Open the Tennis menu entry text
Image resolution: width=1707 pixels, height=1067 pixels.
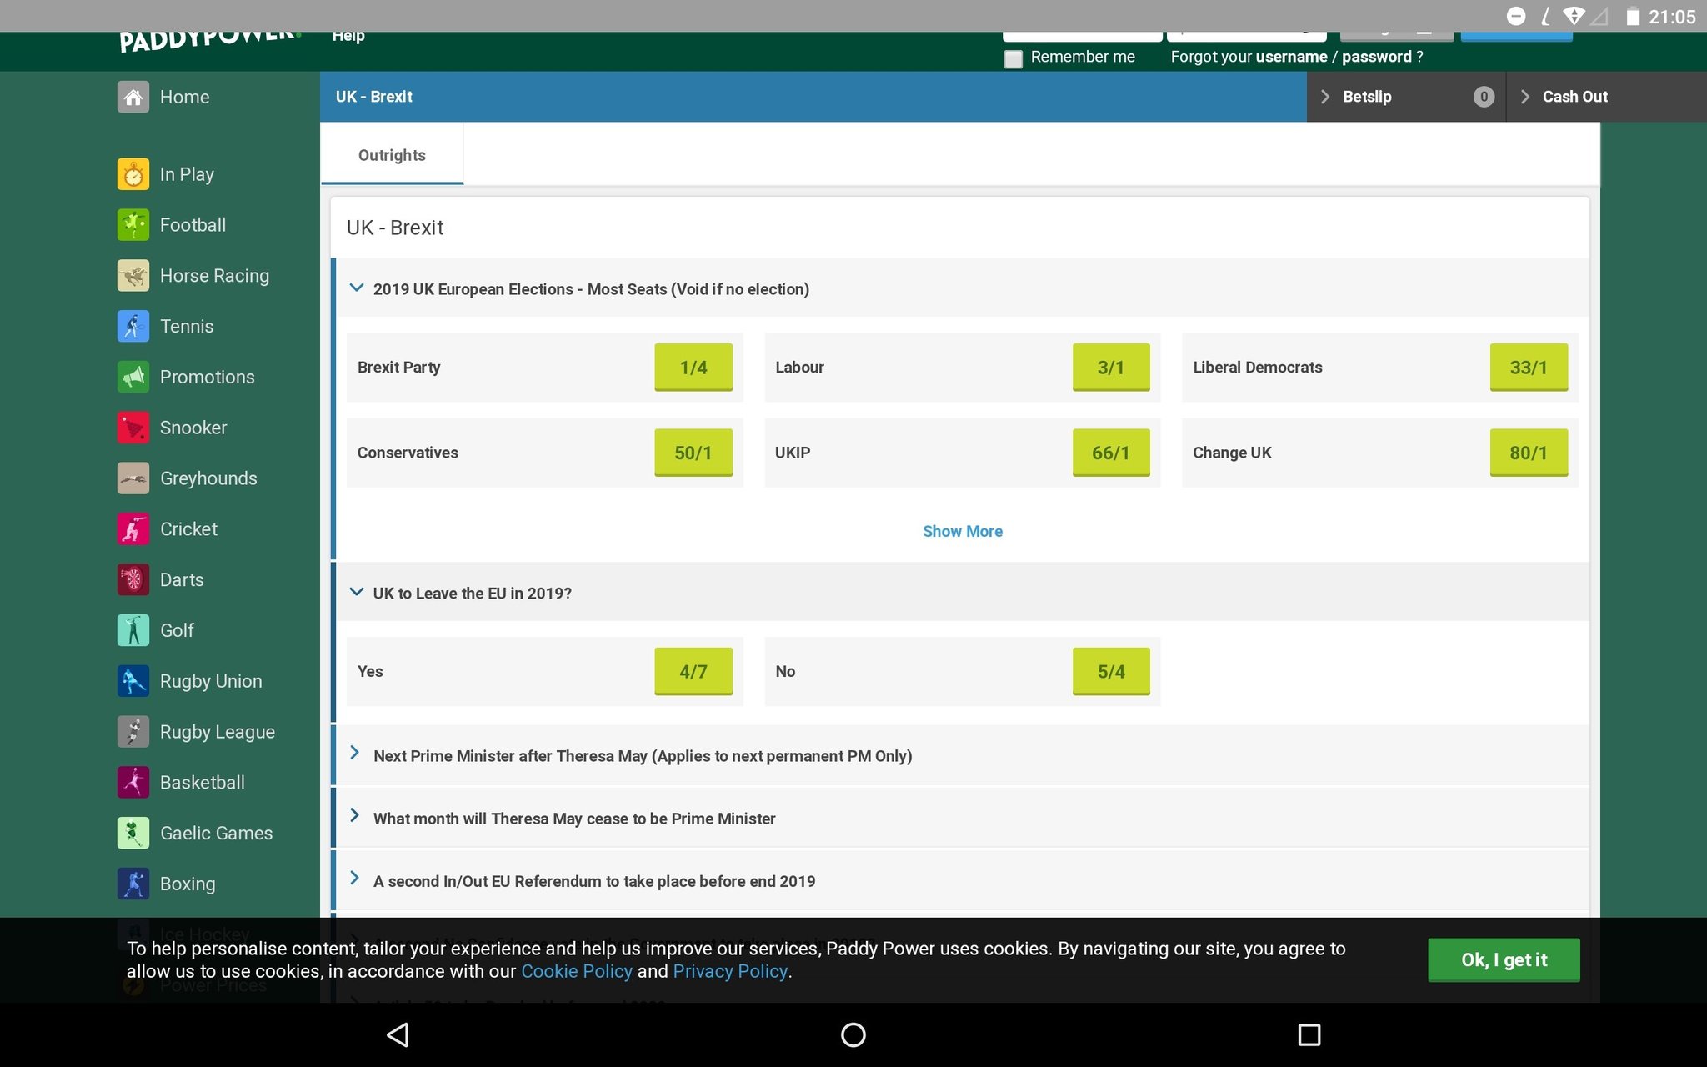point(187,327)
